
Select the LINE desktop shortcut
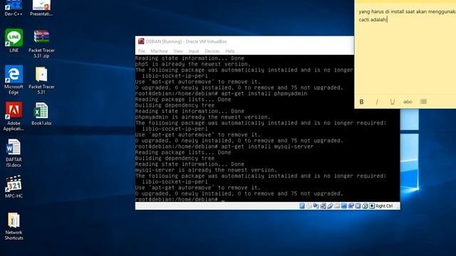click(x=14, y=41)
